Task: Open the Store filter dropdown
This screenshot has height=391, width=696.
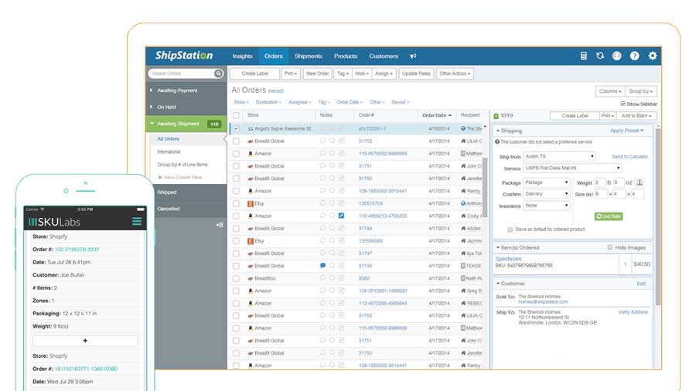Action: click(241, 103)
